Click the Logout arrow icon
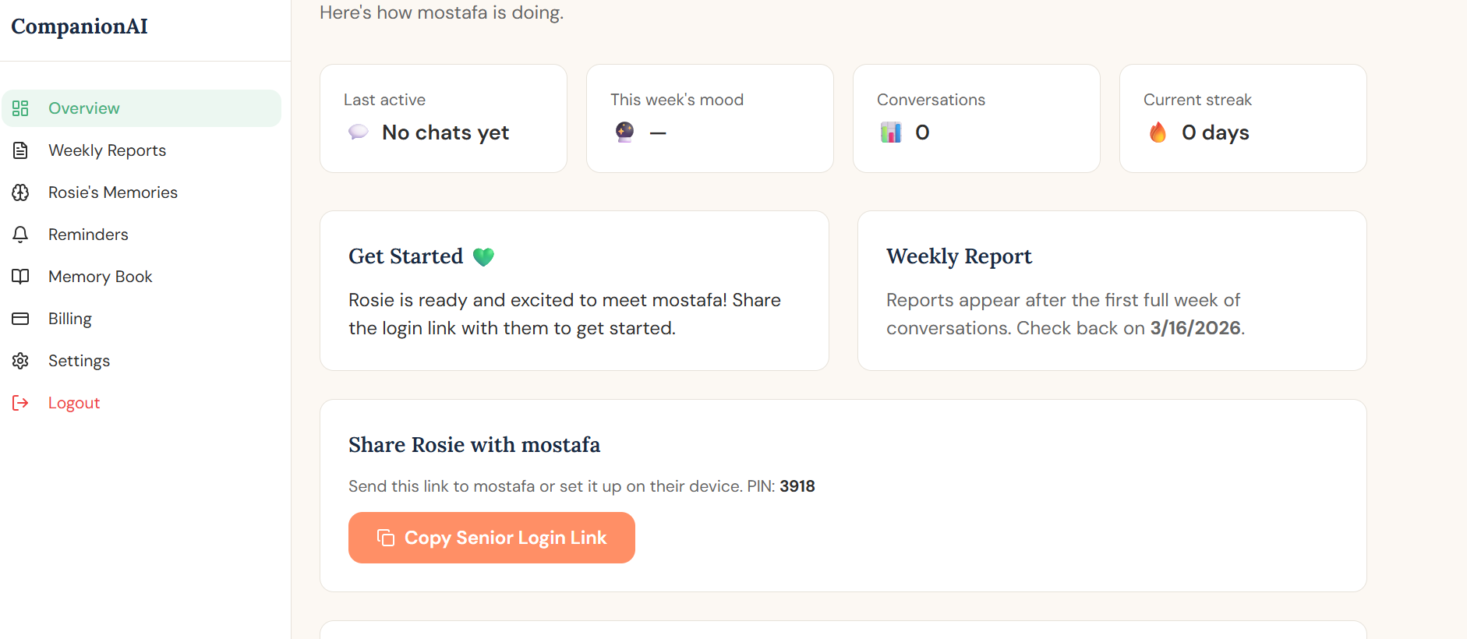The width and height of the screenshot is (1467, 639). (x=21, y=402)
